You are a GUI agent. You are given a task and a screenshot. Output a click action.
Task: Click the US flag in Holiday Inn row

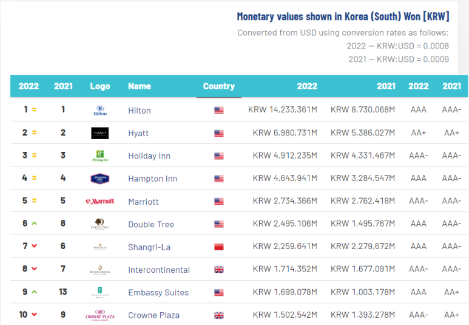[219, 156]
